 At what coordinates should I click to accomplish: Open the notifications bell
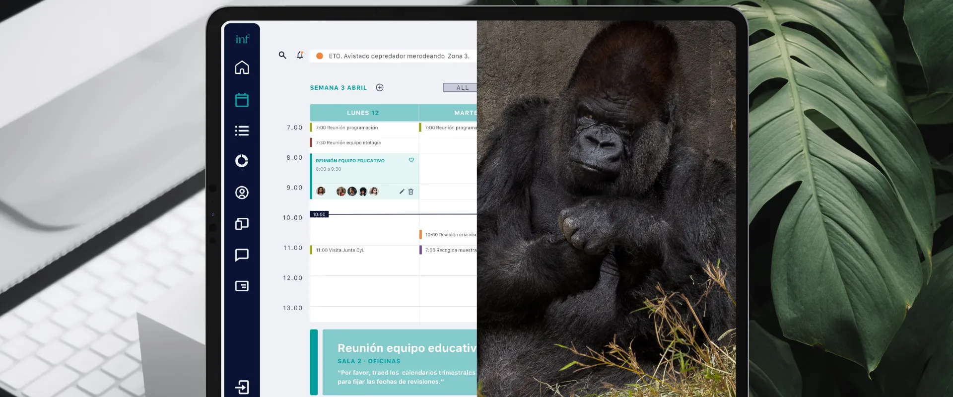tap(300, 55)
